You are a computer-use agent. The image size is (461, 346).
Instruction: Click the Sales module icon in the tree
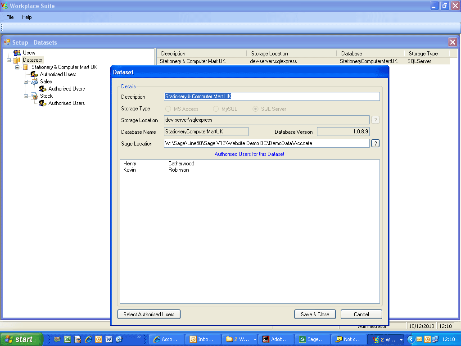click(x=34, y=82)
